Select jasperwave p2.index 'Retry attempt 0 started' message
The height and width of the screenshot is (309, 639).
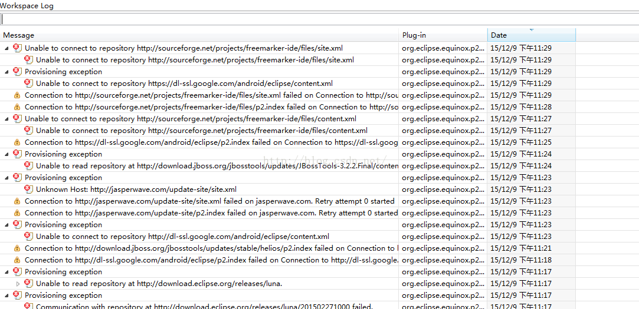click(x=211, y=213)
